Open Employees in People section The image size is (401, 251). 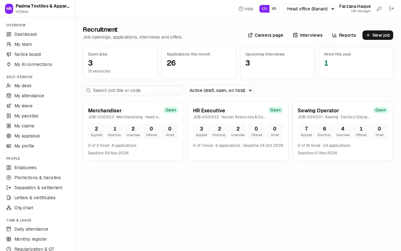point(38,168)
